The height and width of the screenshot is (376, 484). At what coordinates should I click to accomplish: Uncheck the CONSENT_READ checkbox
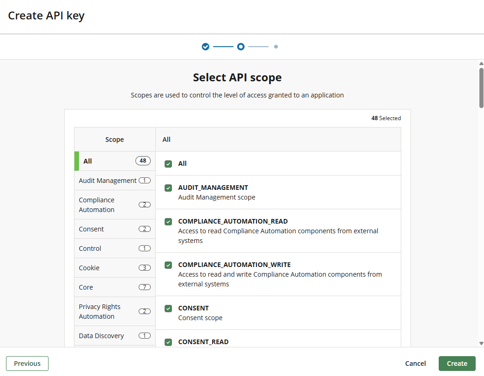coord(168,342)
